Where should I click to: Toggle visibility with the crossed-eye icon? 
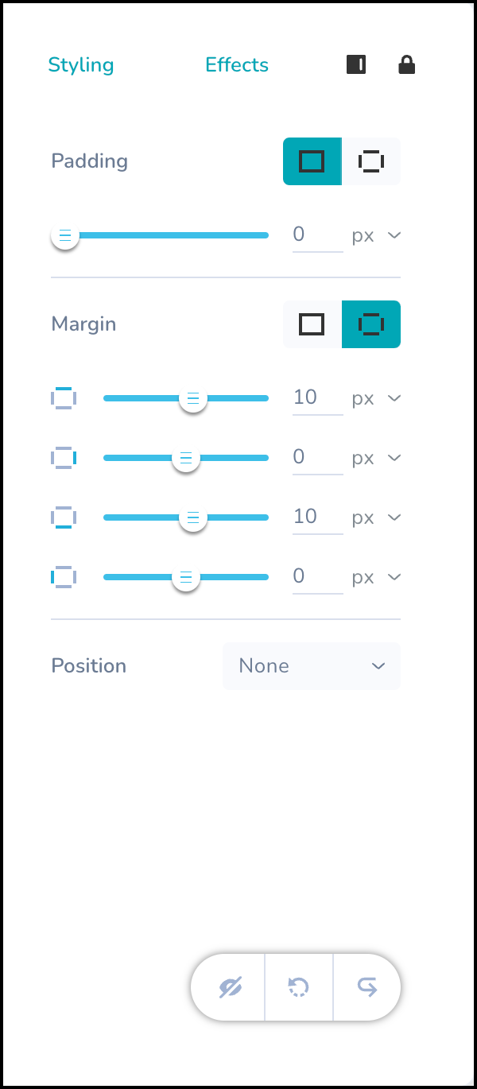point(231,987)
